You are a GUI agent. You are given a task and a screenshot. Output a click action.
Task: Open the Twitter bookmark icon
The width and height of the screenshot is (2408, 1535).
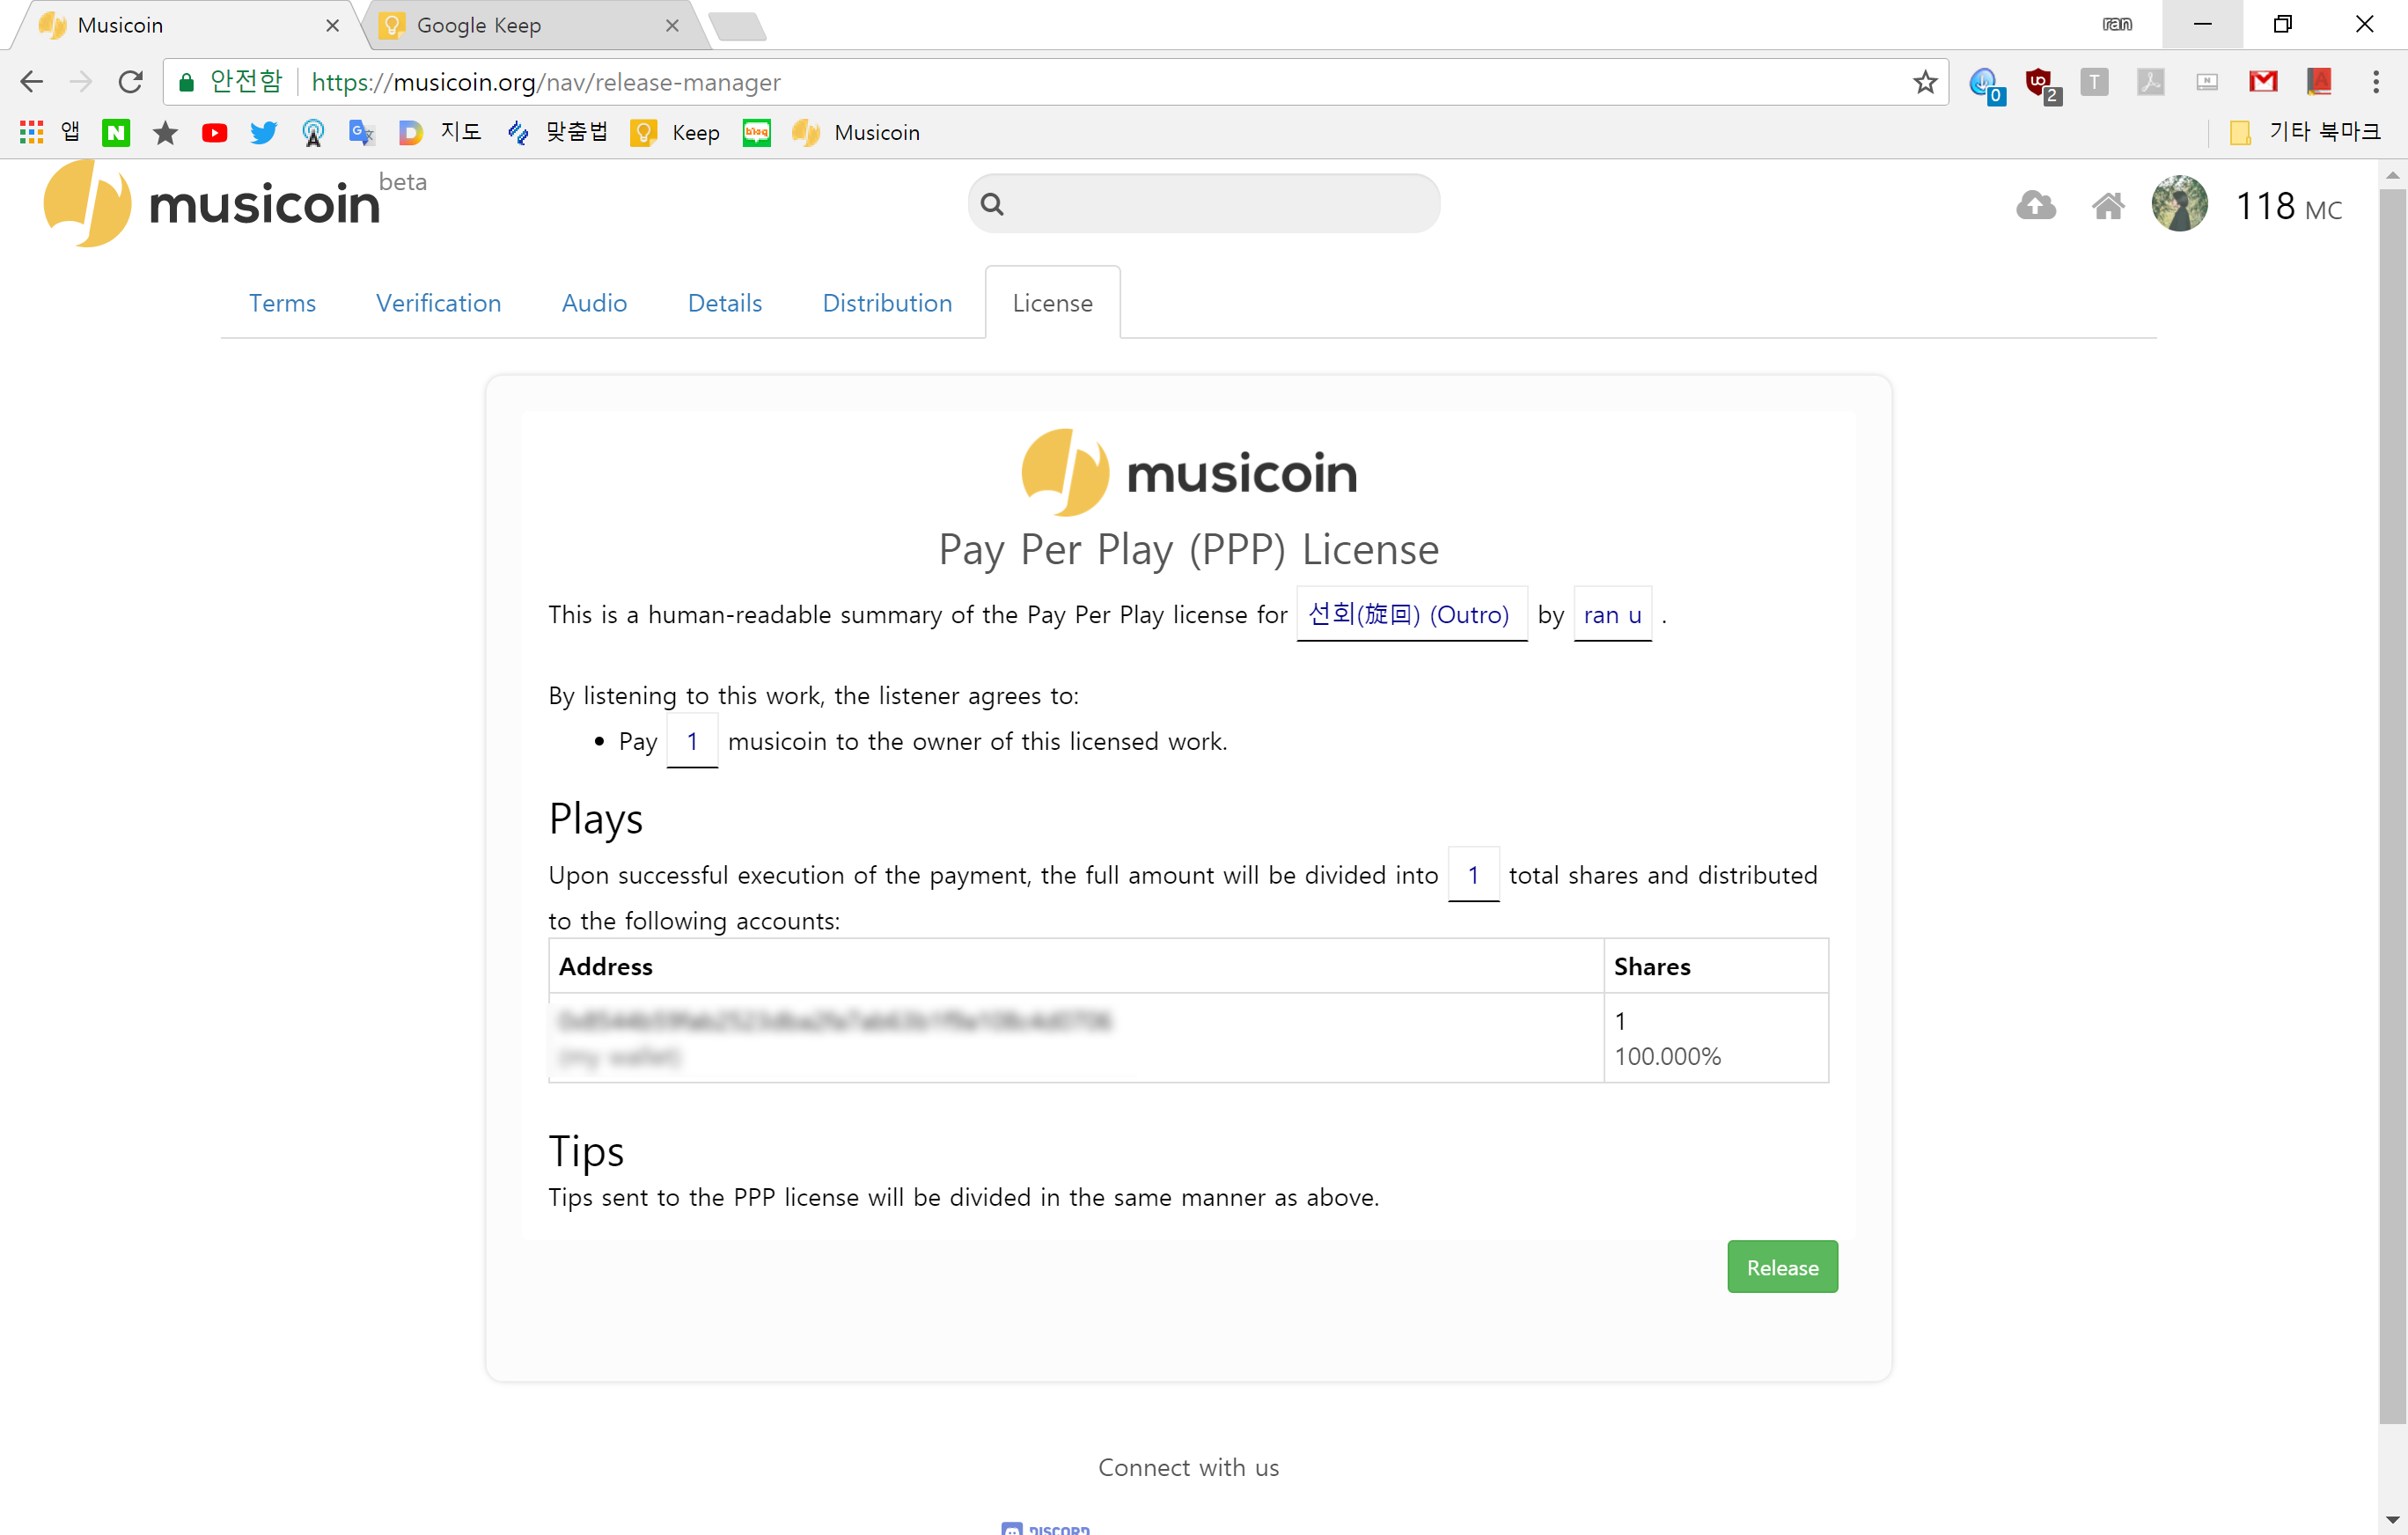[x=263, y=132]
